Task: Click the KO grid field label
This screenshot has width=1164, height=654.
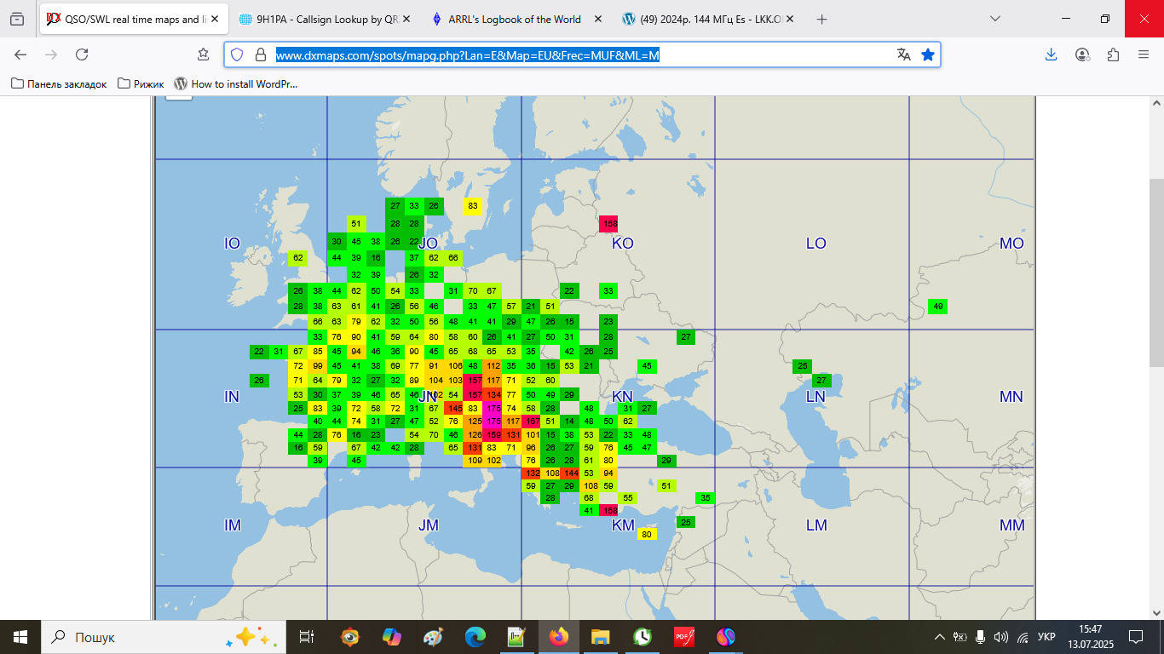Action: point(623,244)
